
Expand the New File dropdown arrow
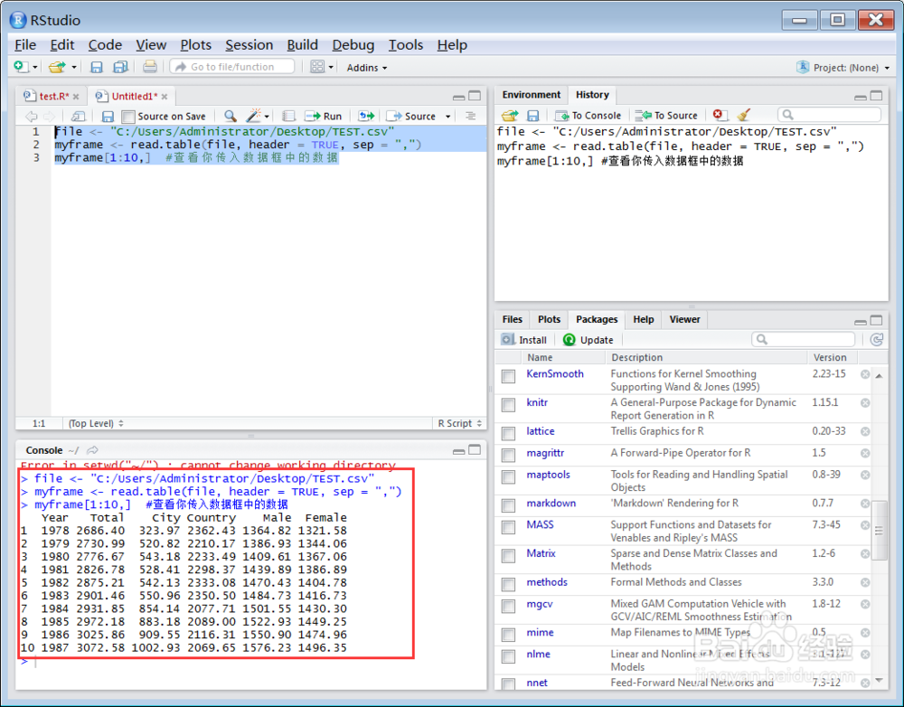(x=35, y=68)
